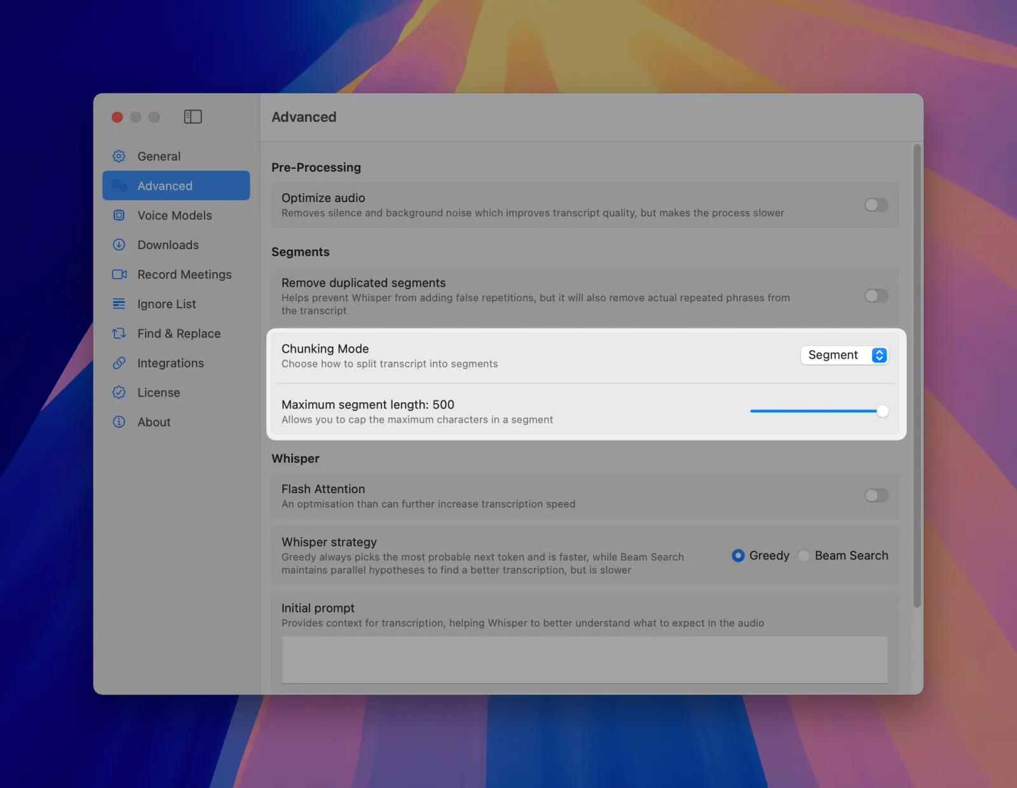The image size is (1017, 788).
Task: Click the Integrations link icon
Action: [119, 363]
